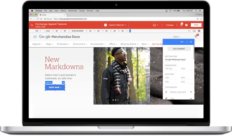Screen dimensions: 232x136
Task: Click the element selector icon in breadcrumb bar
Action: 37,31
